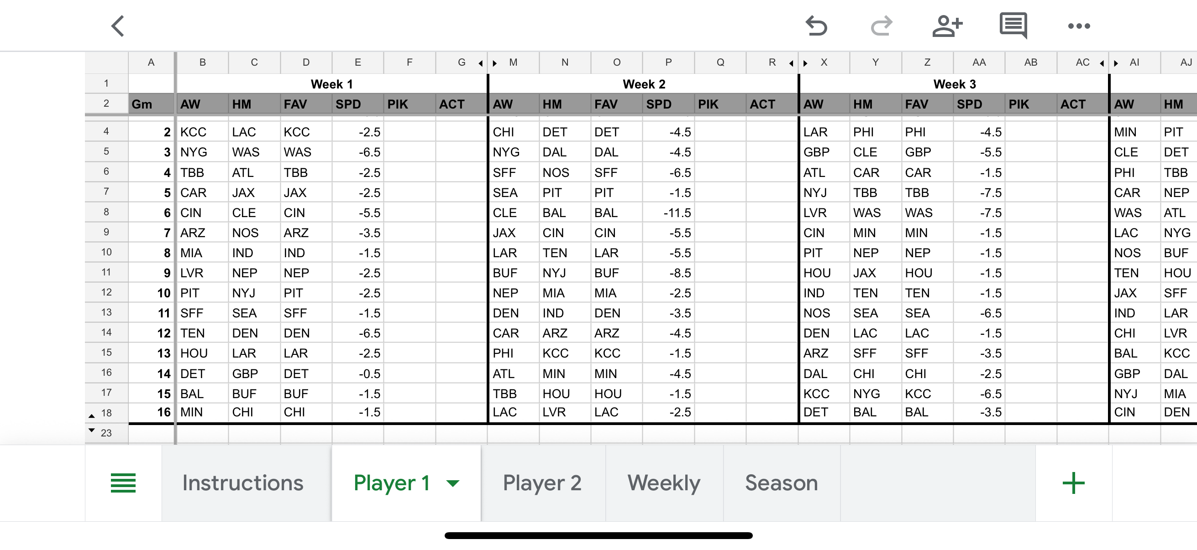The width and height of the screenshot is (1197, 550).
Task: Open the share add-person icon
Action: click(947, 26)
